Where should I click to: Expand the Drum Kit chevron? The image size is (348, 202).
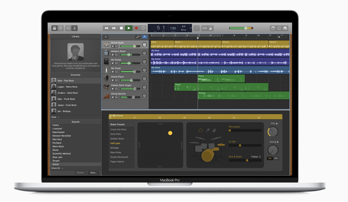click(62, 168)
